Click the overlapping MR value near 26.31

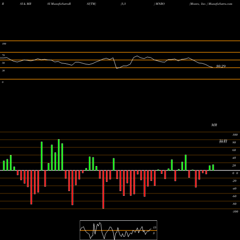223,141
